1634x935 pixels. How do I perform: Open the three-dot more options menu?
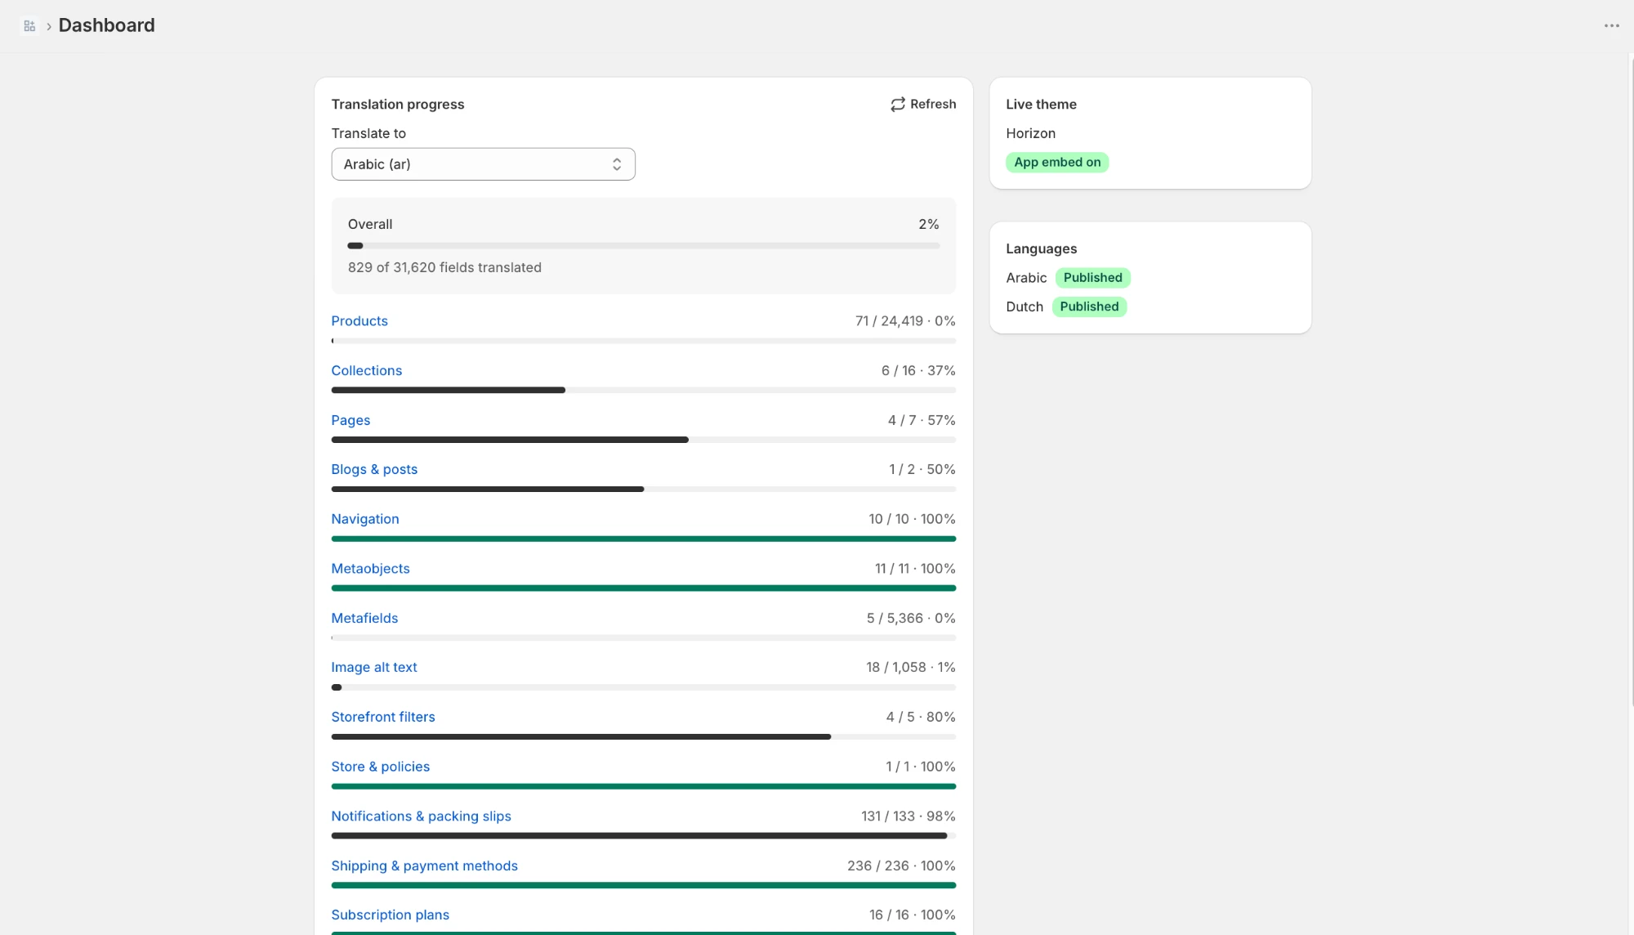[1611, 25]
